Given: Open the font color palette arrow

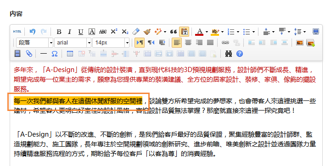Looking at the screenshot, I should click(x=207, y=32).
